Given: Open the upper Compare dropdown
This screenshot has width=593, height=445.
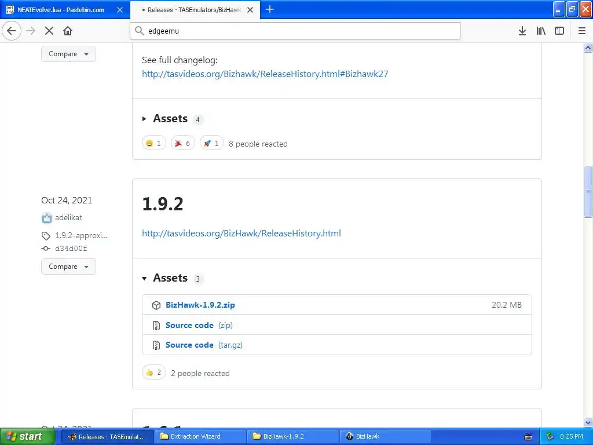Looking at the screenshot, I should (x=68, y=54).
